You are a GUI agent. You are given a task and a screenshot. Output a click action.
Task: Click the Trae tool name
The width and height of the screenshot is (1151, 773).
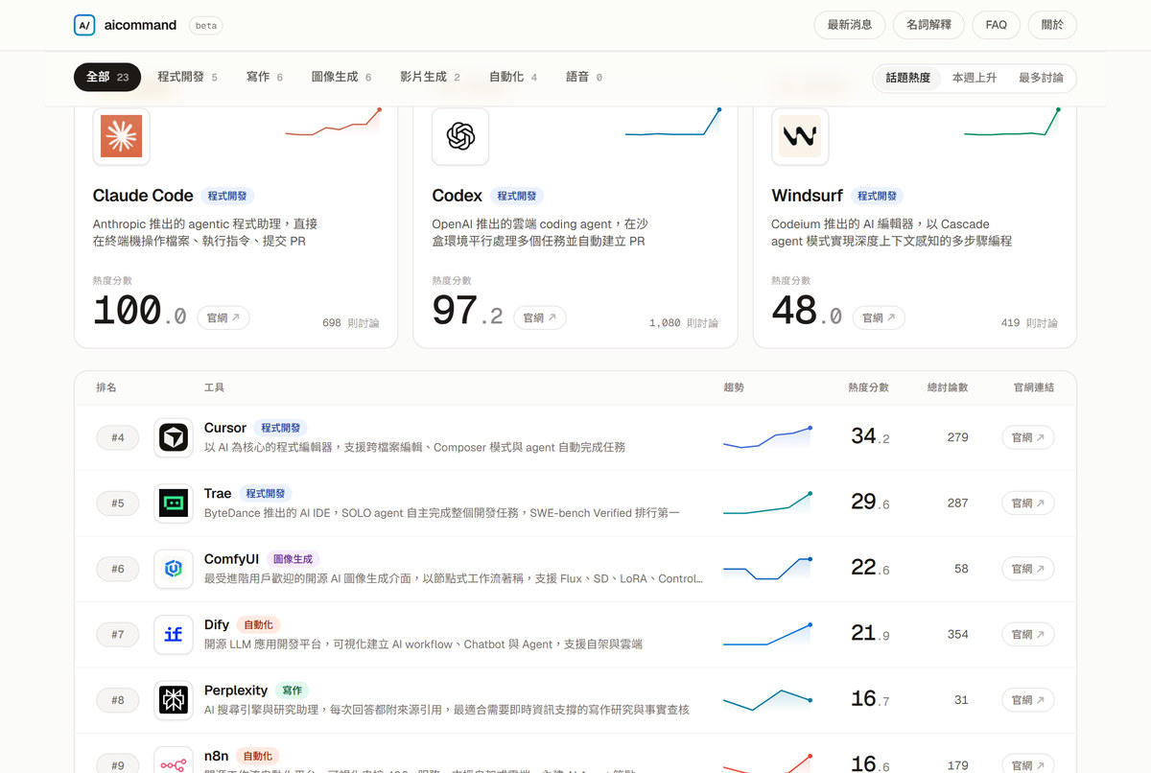[218, 493]
